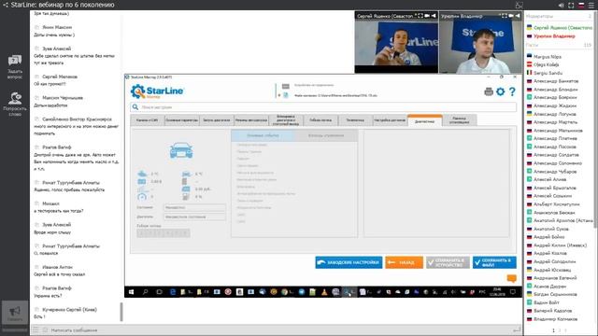
Task: Click the webinar fullscreen icon in the top bar
Action: 571,5
